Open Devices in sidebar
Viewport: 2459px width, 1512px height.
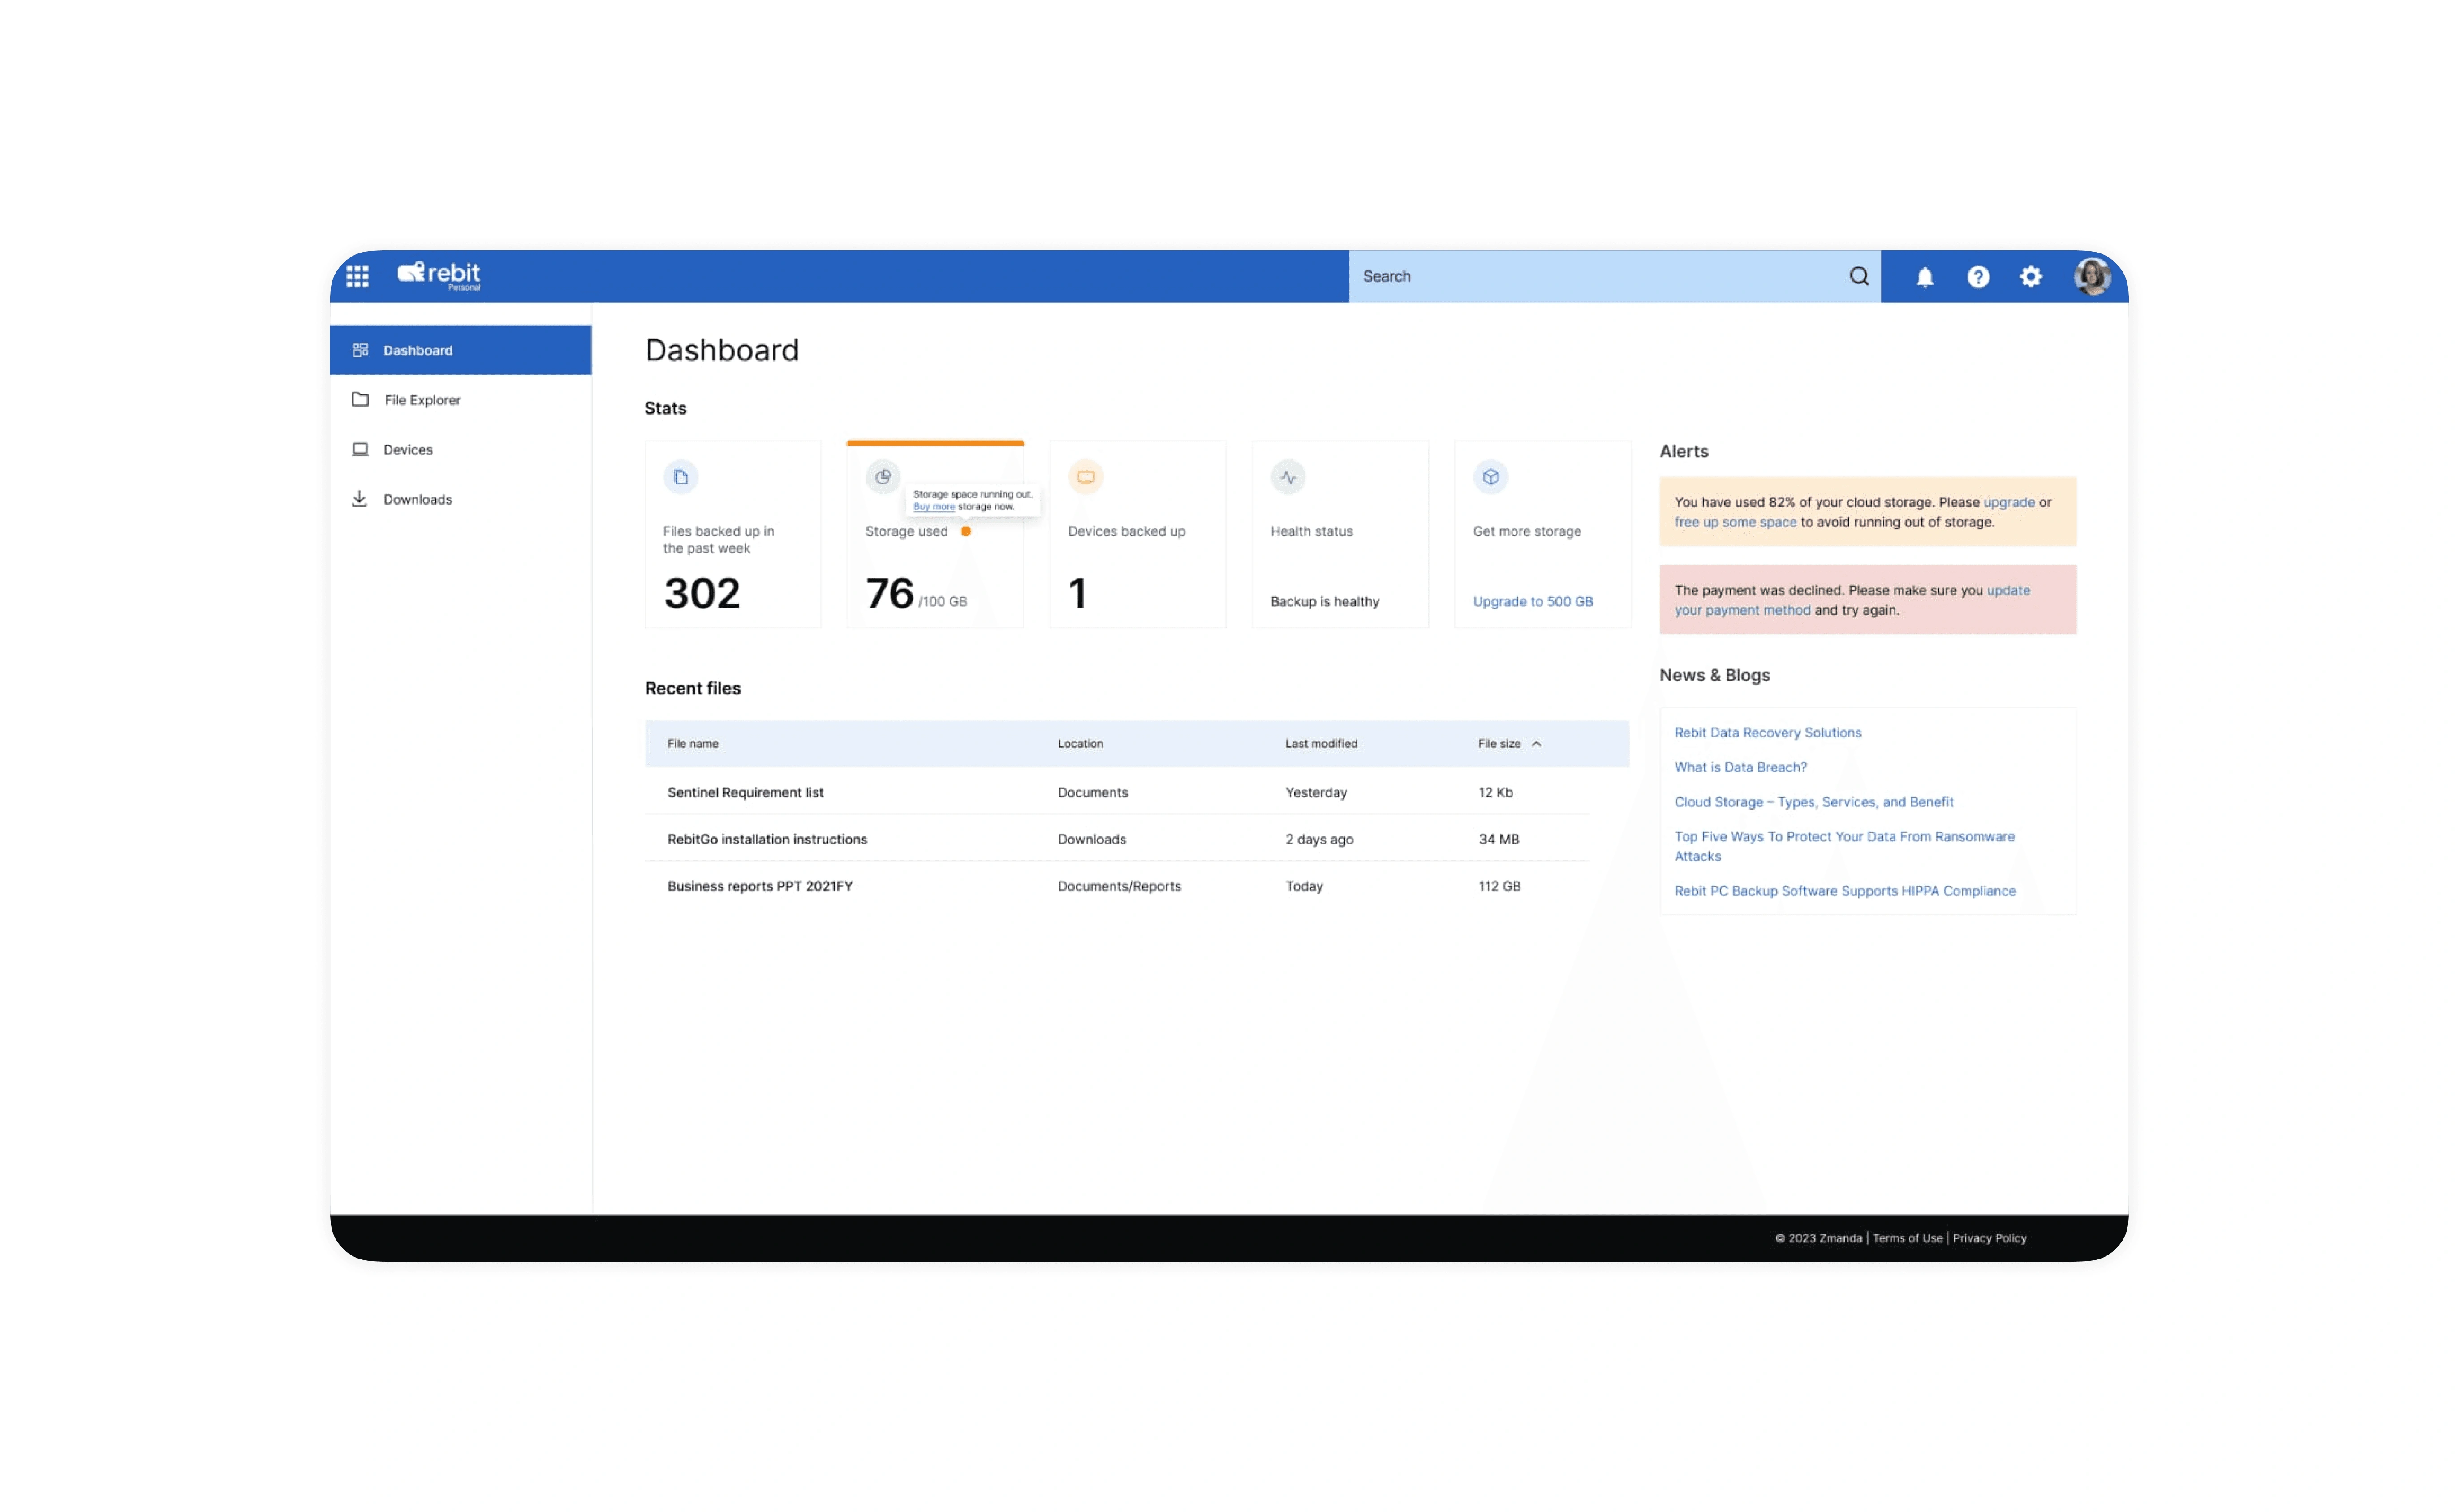coord(460,449)
